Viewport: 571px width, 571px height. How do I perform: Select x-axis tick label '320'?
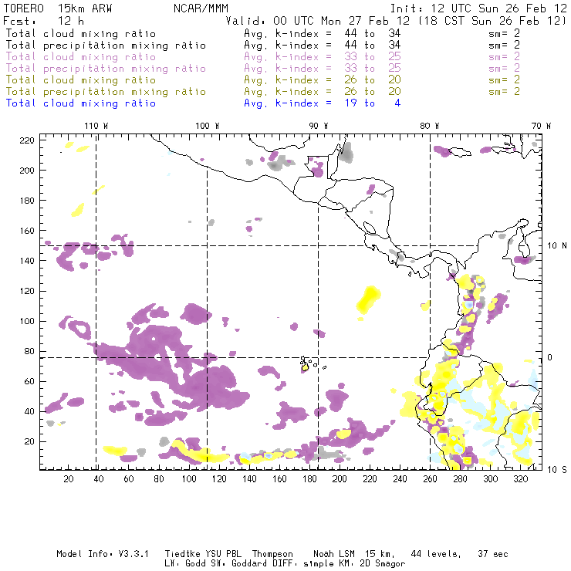[x=520, y=479]
